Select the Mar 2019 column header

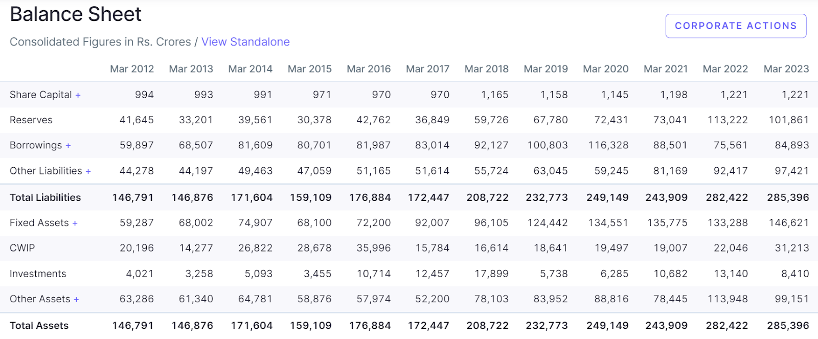pos(546,69)
